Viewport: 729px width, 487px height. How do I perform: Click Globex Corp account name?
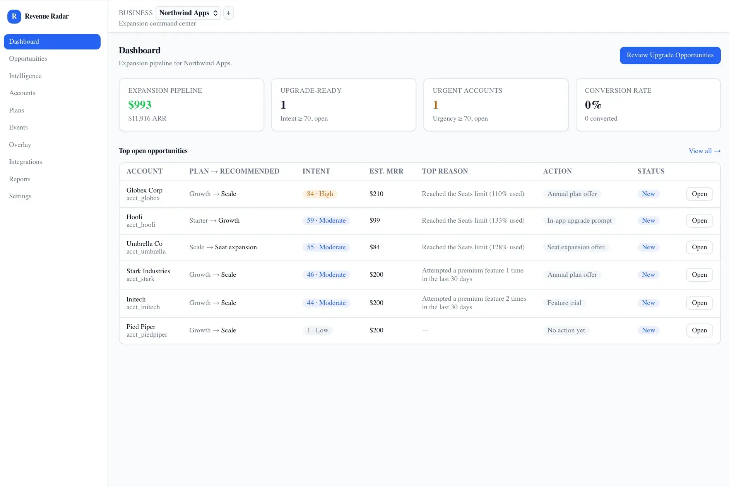(x=144, y=191)
